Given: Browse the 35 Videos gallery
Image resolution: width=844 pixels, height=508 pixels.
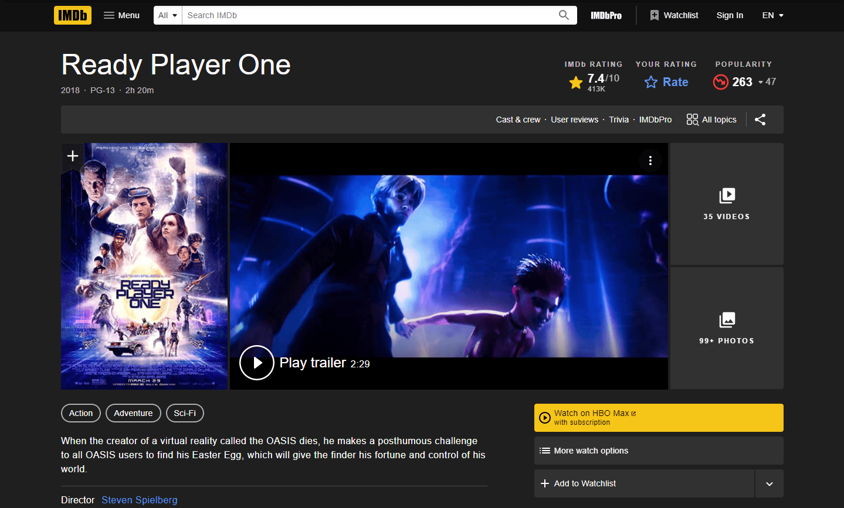Looking at the screenshot, I should [x=727, y=204].
